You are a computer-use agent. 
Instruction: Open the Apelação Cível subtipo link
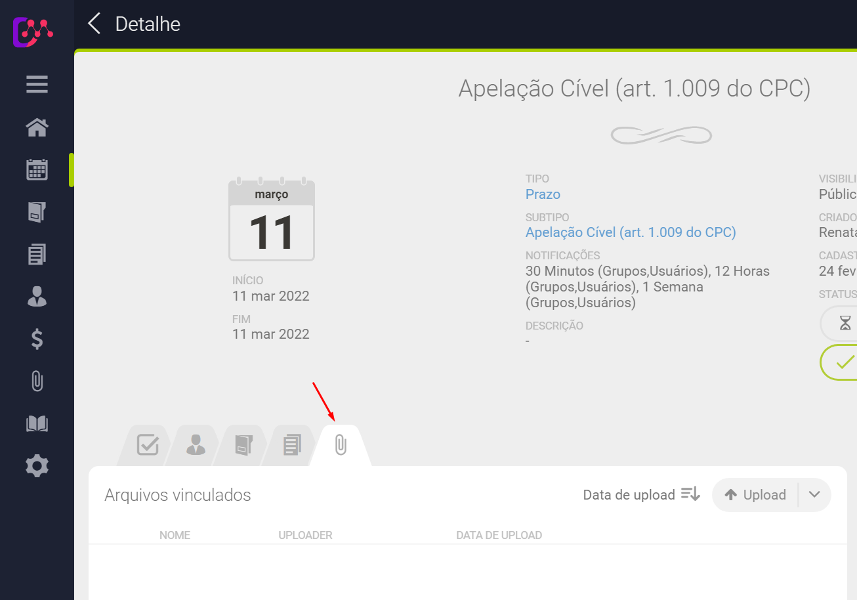pos(630,232)
